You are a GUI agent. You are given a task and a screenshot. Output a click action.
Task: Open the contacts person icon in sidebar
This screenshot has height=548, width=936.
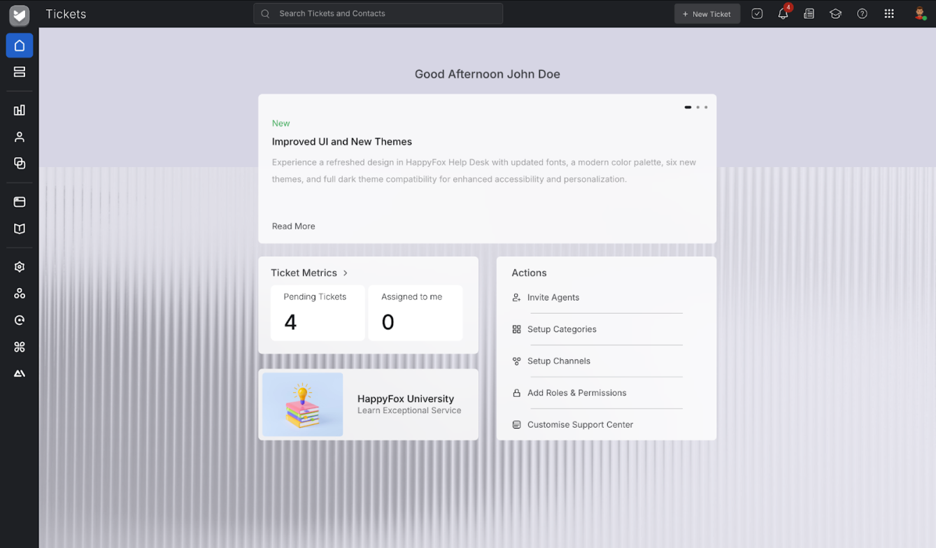point(20,137)
